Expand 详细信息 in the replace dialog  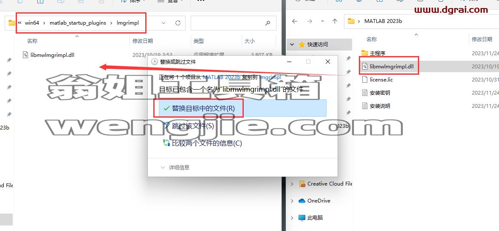tap(175, 167)
